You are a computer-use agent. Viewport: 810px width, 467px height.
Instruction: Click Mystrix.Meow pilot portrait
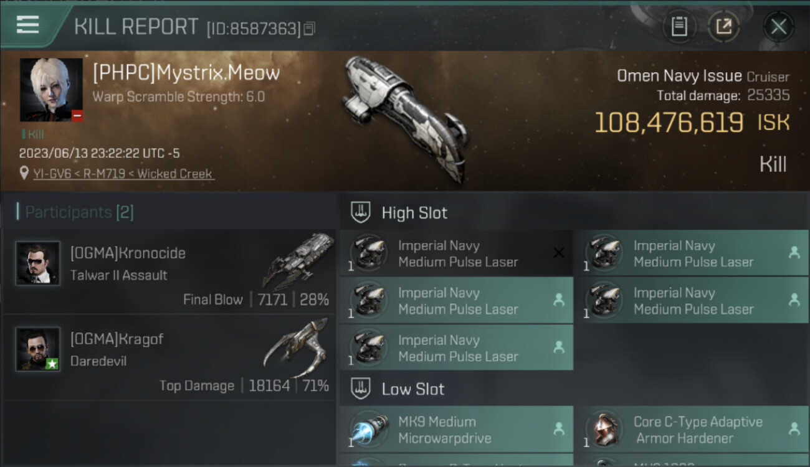[51, 90]
